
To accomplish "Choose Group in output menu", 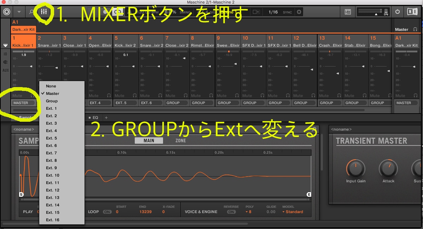I will 62,101.
